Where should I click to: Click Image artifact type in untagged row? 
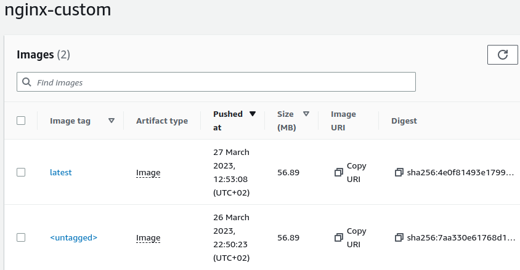148,237
